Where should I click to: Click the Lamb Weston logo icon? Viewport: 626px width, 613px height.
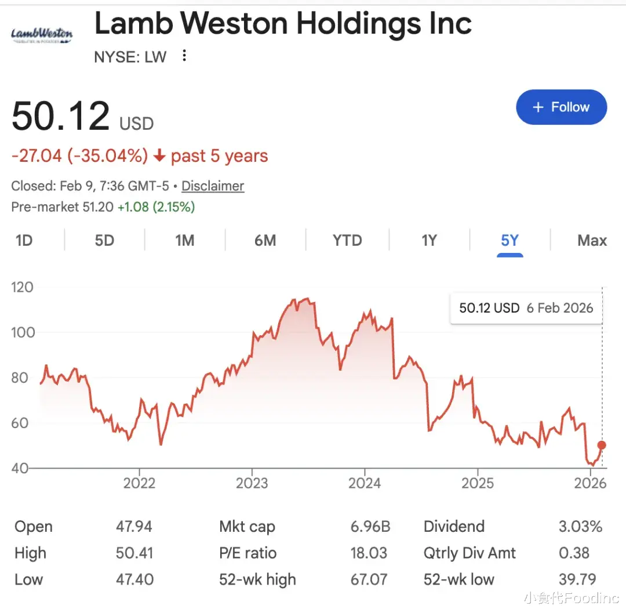coord(42,34)
